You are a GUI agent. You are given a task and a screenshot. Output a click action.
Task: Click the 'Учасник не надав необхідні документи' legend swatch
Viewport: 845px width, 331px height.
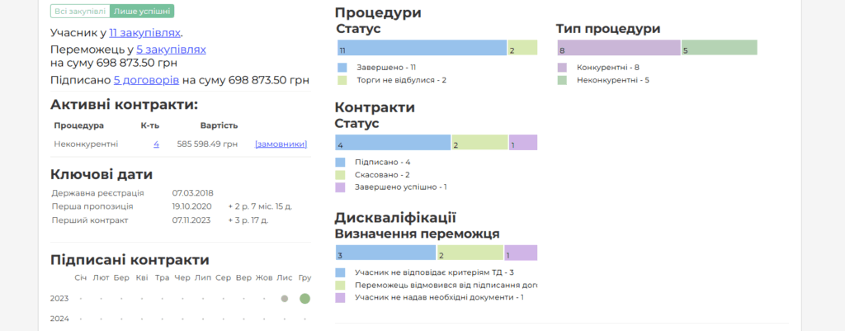pos(342,297)
